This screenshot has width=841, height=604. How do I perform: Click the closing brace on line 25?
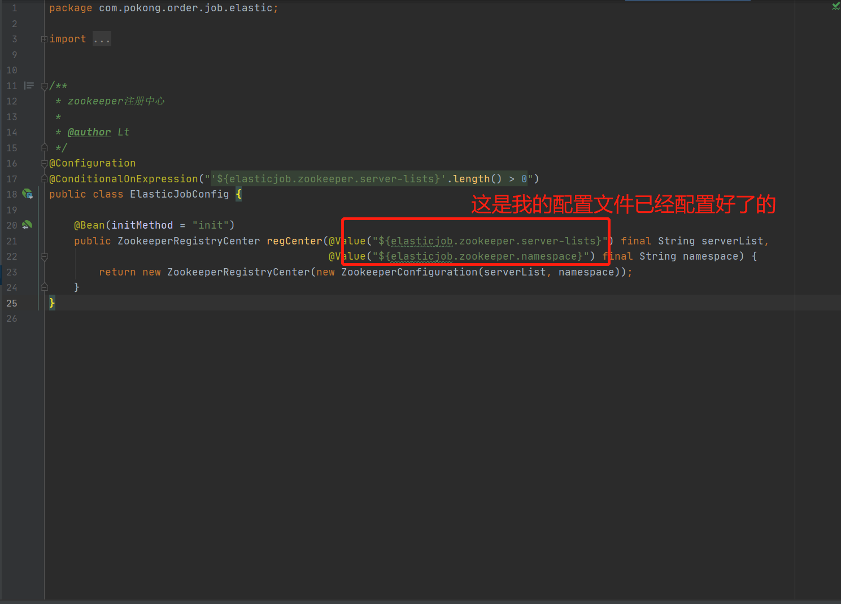(x=51, y=303)
